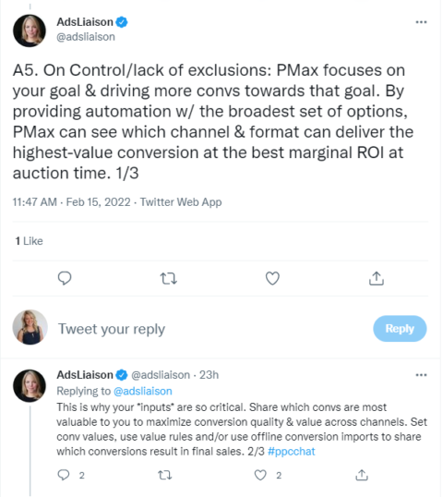Retweet the main A5 tweet
This screenshot has width=443, height=497.
pyautogui.click(x=169, y=278)
